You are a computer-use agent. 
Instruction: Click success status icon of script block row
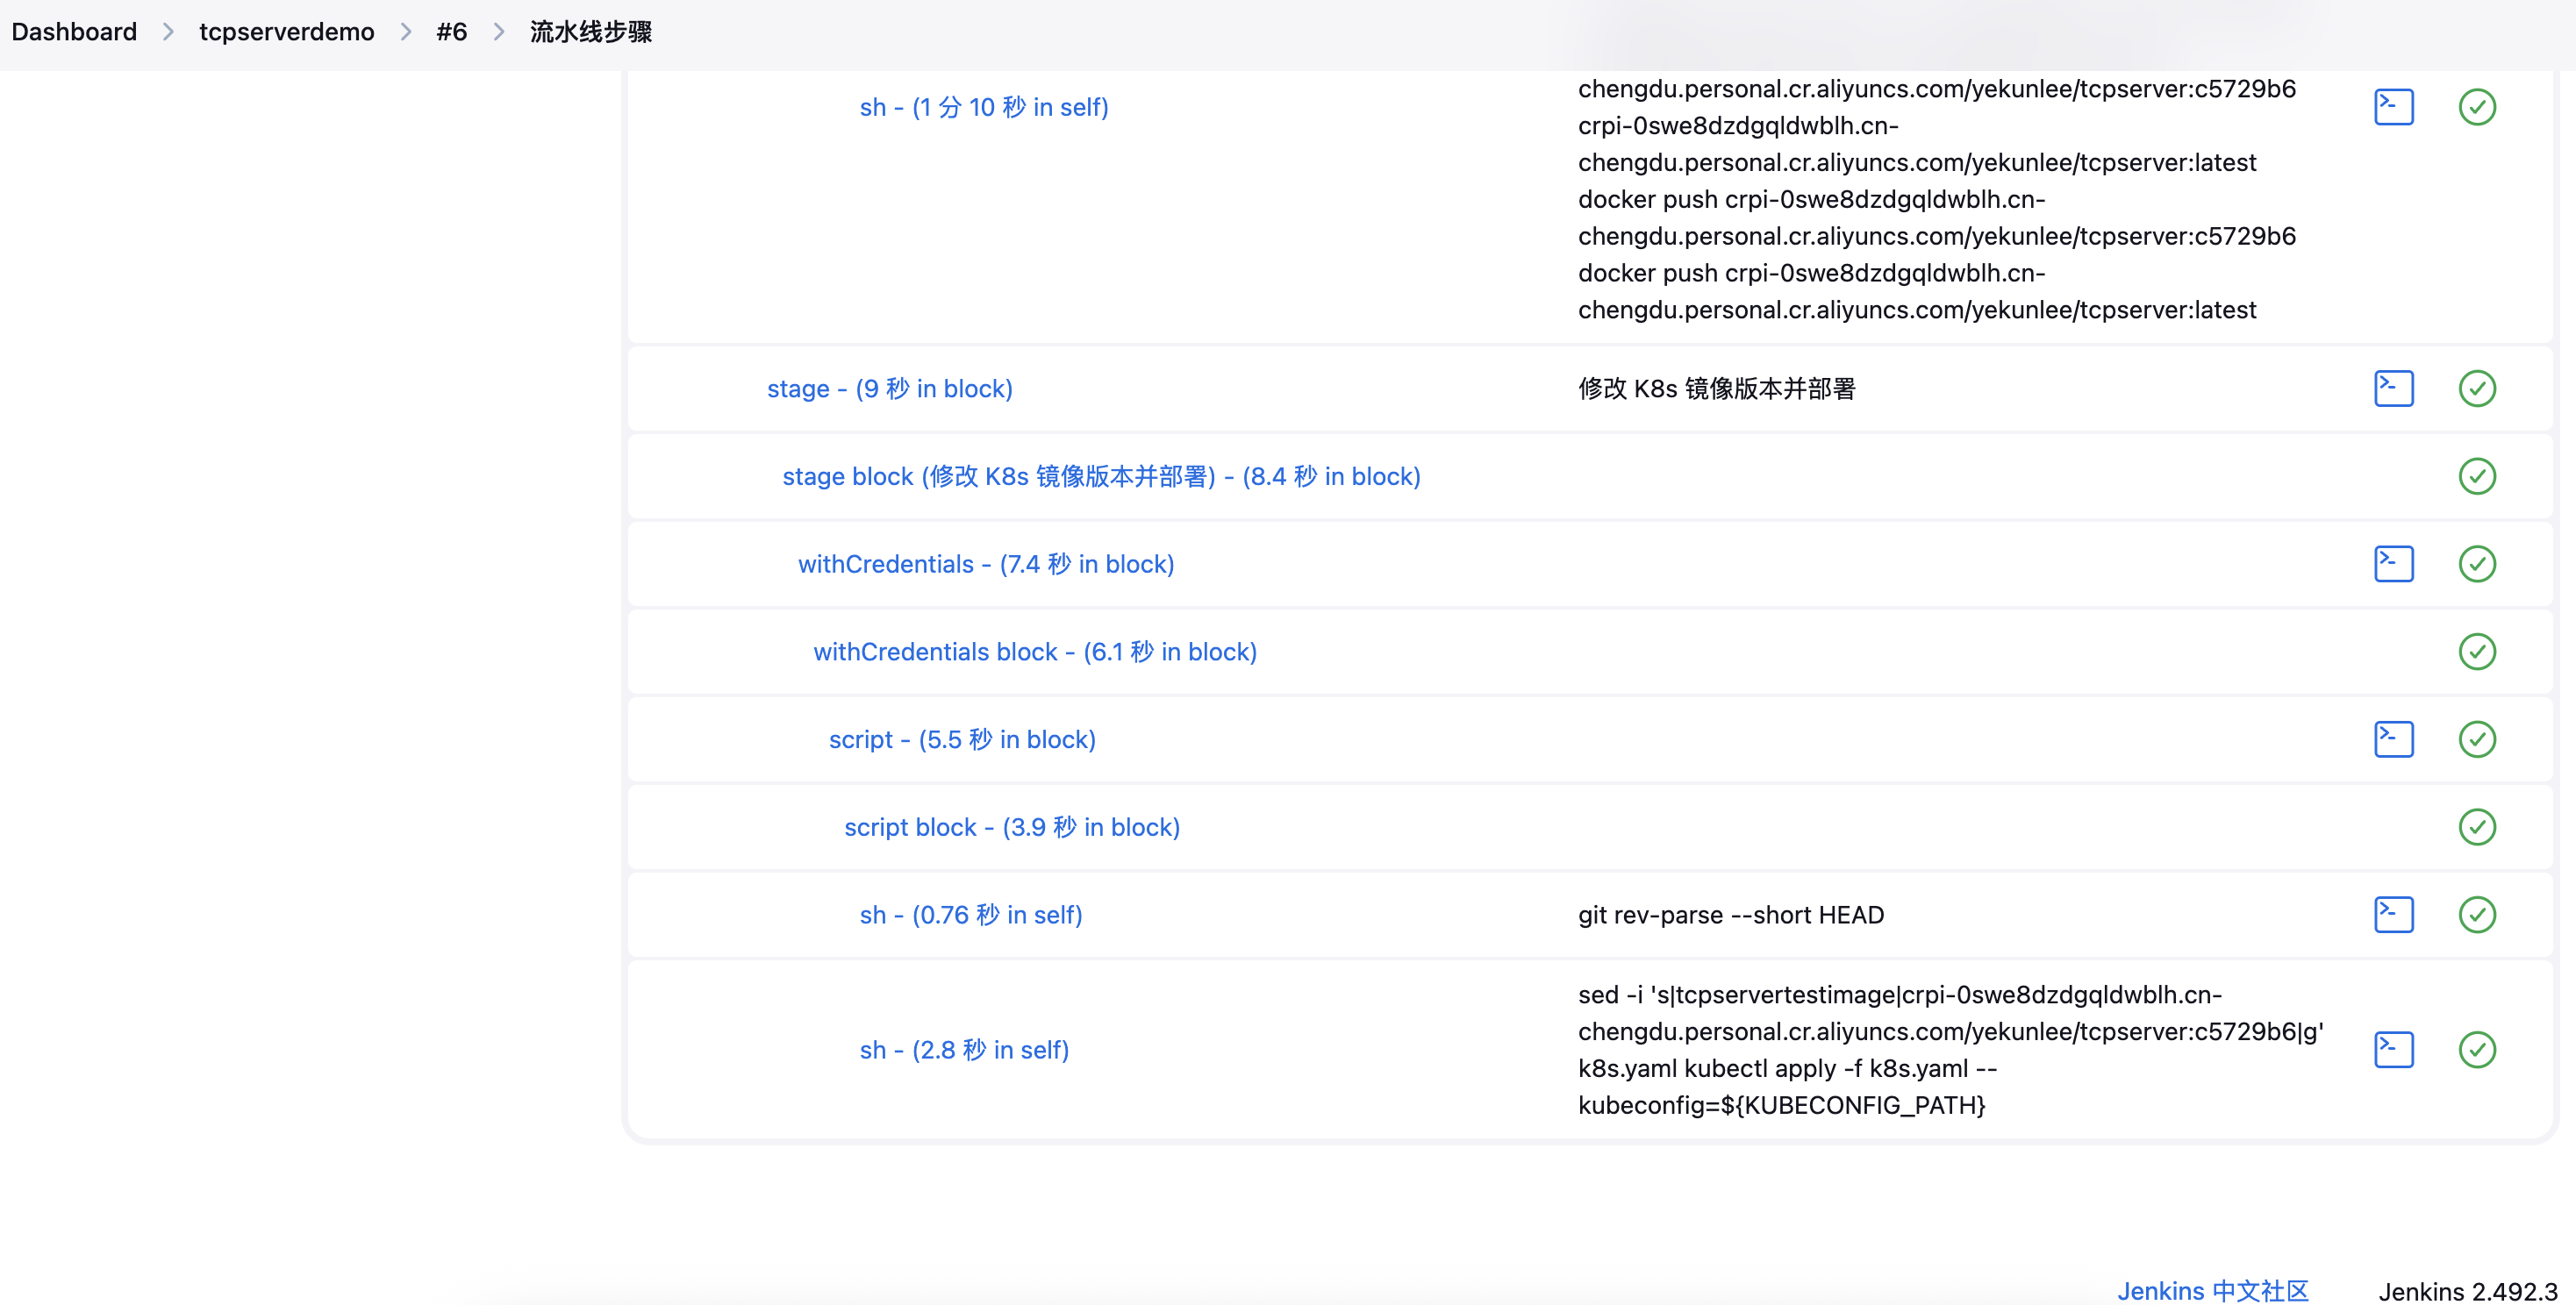pyautogui.click(x=2476, y=827)
